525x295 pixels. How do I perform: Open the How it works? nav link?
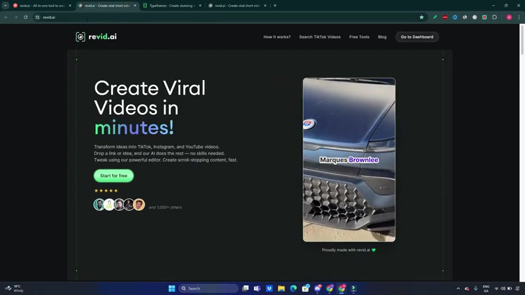click(277, 37)
